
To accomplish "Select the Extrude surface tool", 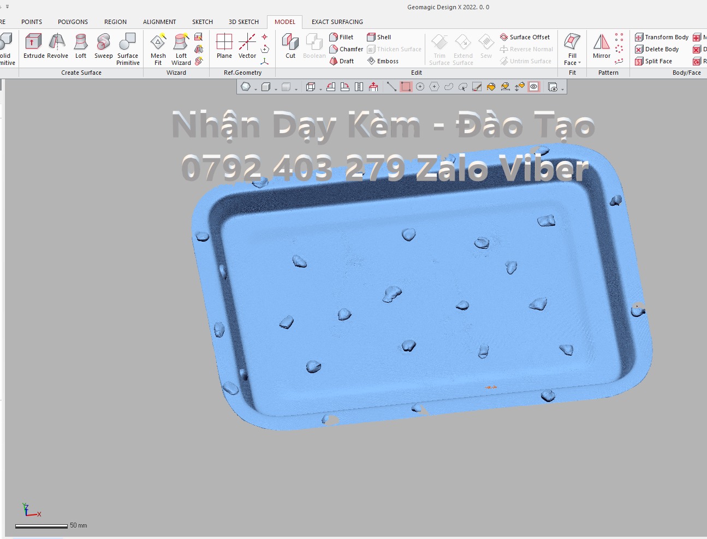I will (x=33, y=46).
